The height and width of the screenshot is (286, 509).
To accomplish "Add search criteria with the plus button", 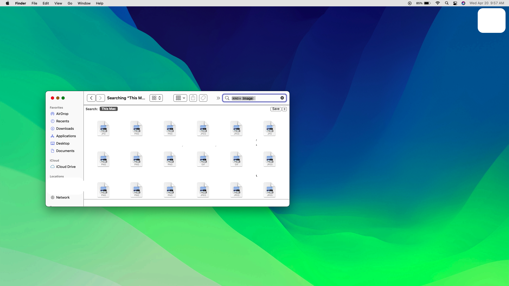I will pyautogui.click(x=284, y=109).
